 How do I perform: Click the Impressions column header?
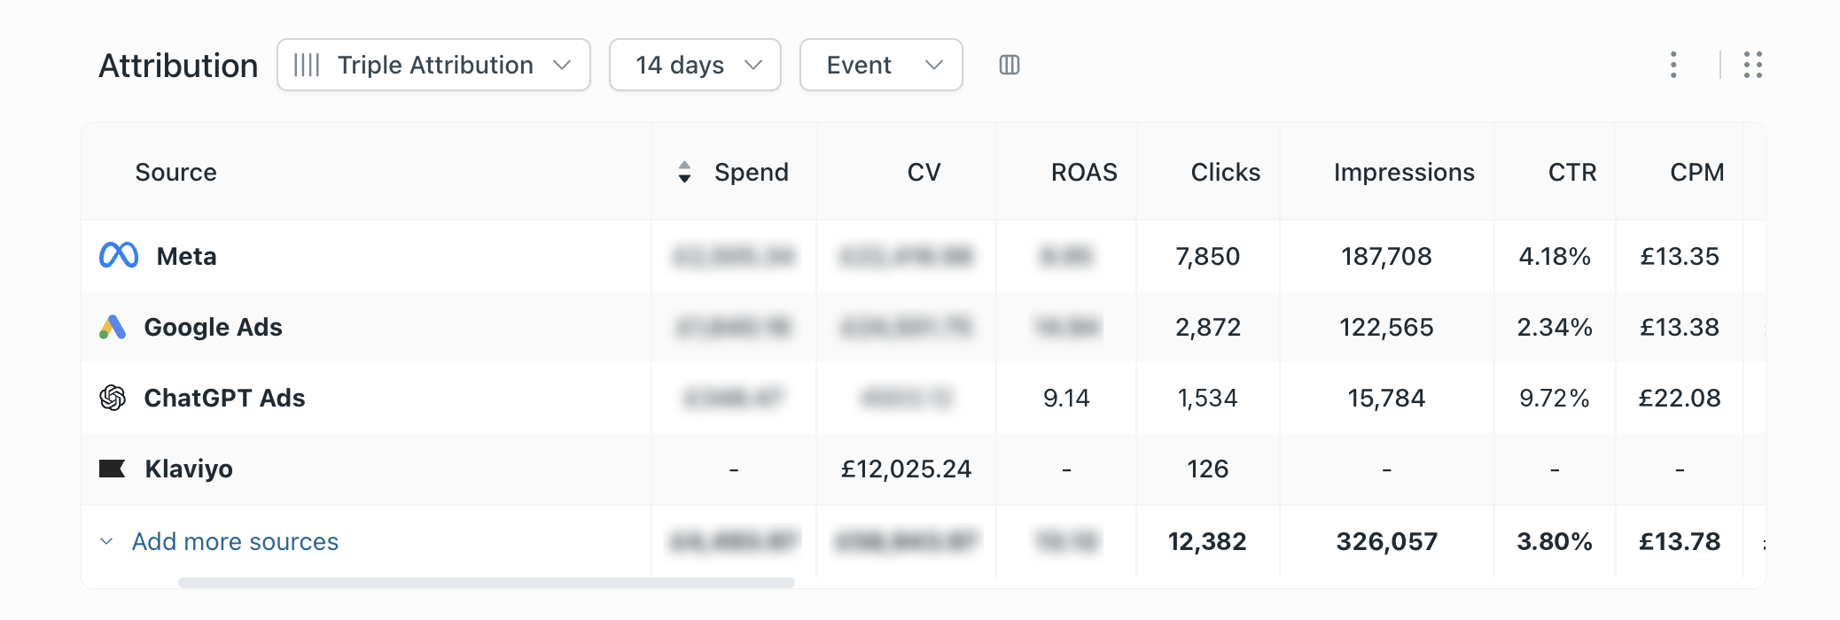(1404, 172)
